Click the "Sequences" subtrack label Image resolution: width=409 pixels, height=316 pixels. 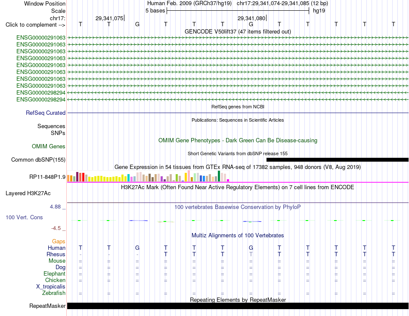tap(51, 126)
